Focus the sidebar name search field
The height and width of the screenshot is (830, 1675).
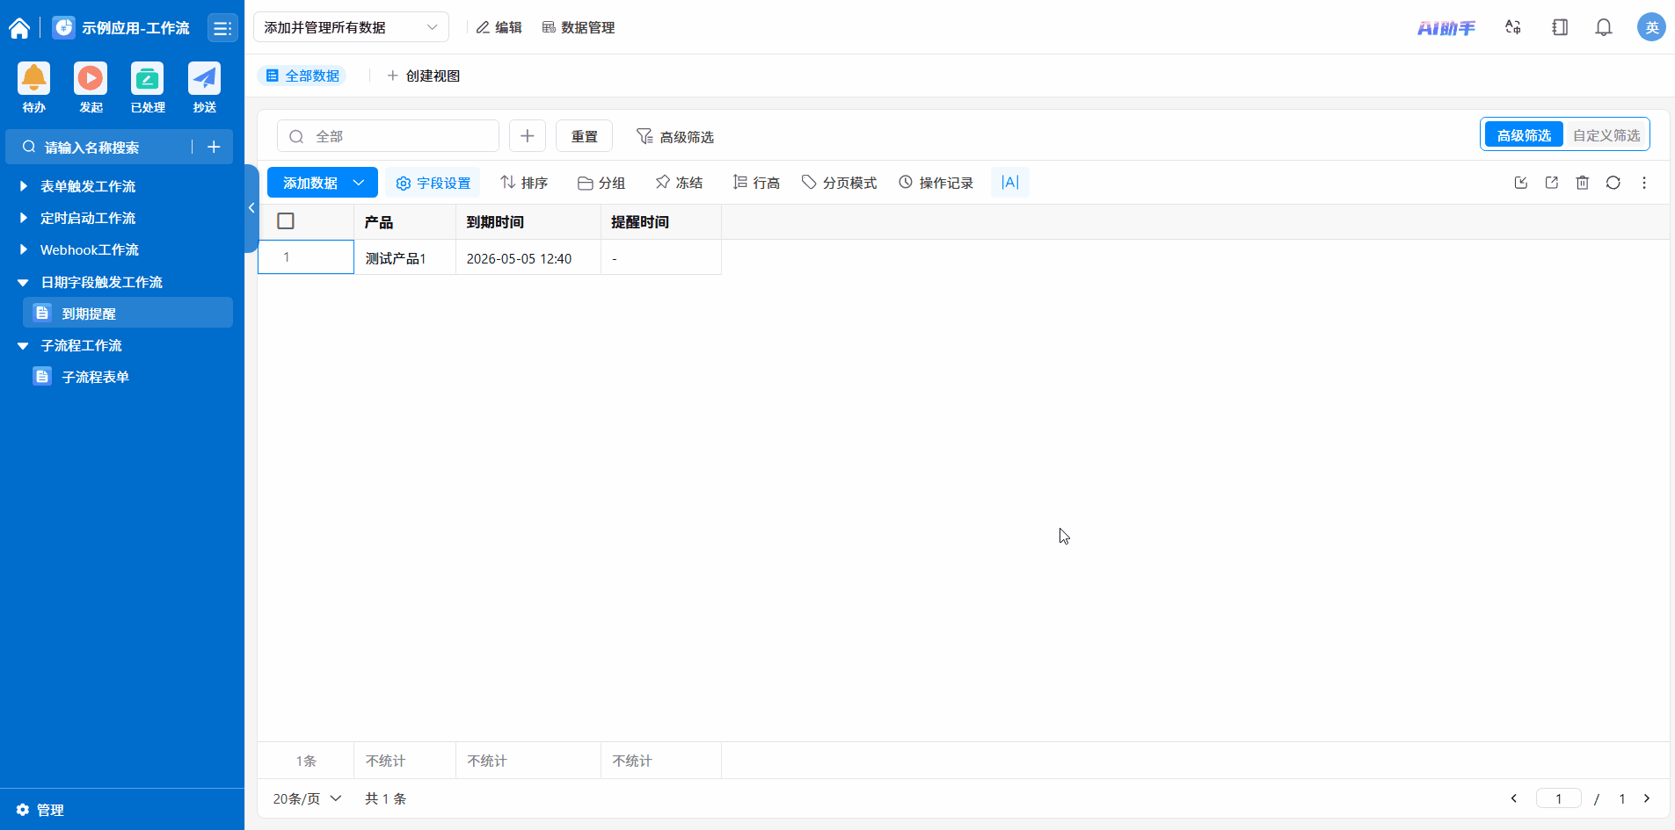(x=104, y=147)
